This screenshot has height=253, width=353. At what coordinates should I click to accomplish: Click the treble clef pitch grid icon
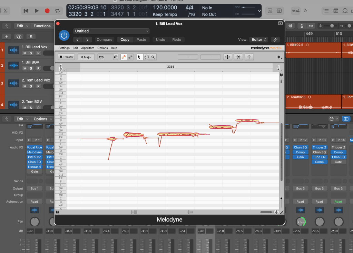click(61, 68)
